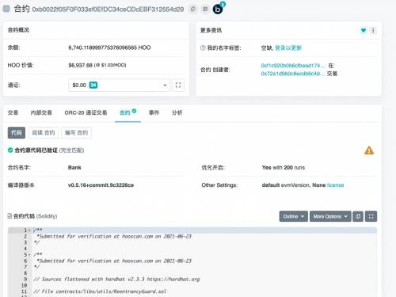Click the token count badge 24

click(x=93, y=85)
